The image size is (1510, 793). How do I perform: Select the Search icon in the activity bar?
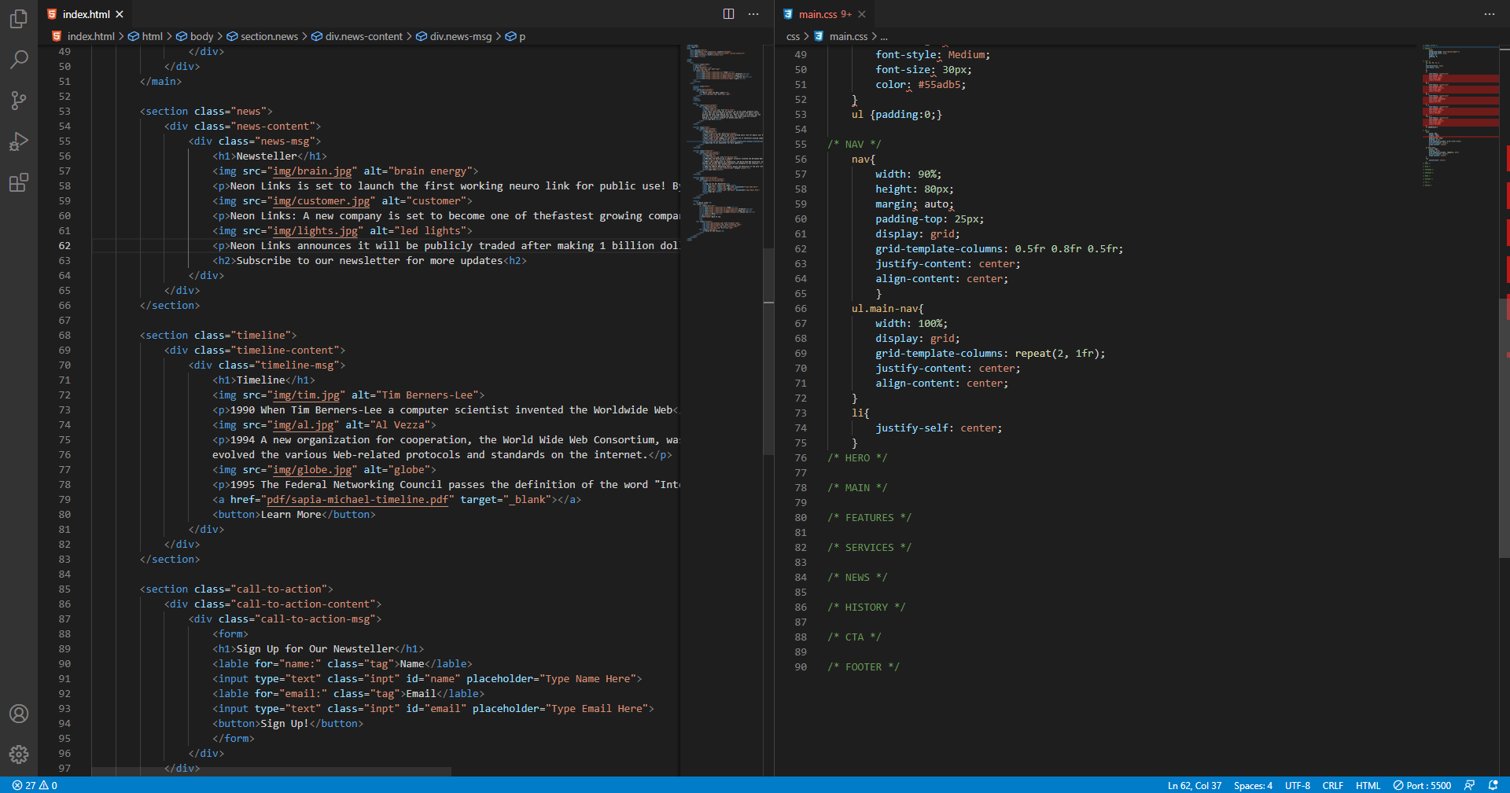click(x=19, y=60)
